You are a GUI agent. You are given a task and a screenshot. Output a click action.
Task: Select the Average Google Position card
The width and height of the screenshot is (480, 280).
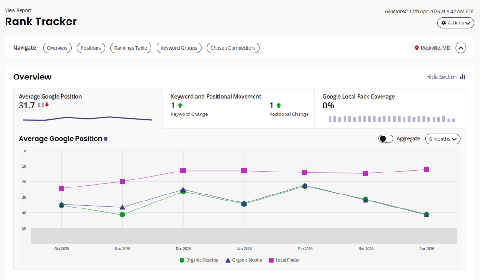pos(88,108)
